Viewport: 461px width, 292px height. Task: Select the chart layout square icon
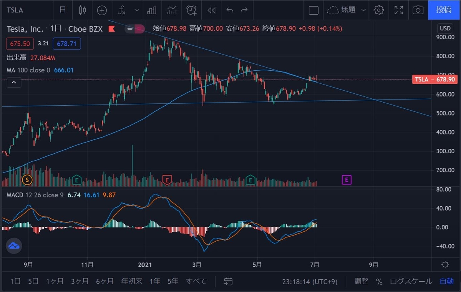click(313, 10)
